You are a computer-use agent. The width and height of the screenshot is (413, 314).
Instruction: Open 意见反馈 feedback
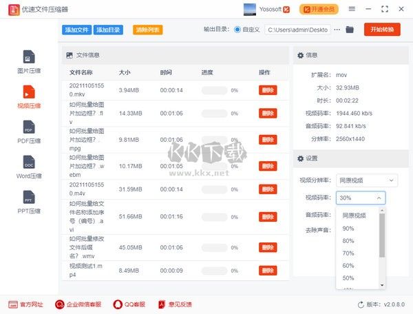point(175,304)
